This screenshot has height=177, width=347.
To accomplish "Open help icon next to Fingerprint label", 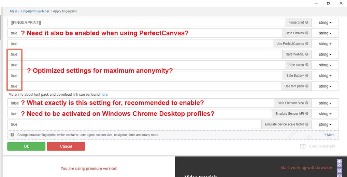I will point(306,22).
